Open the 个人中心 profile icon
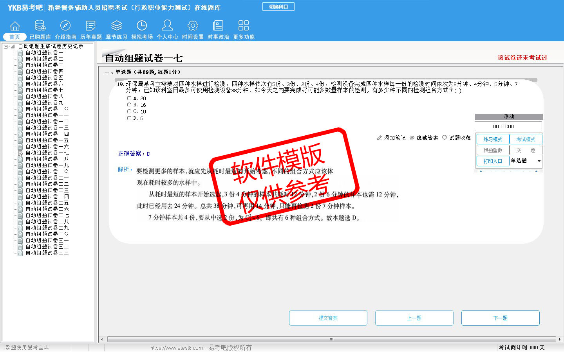Screen dimensions: 564x352 (167, 26)
